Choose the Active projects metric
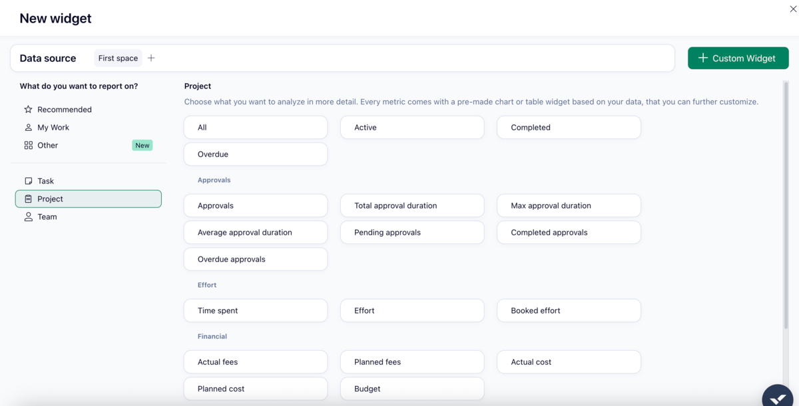799x406 pixels. tap(411, 127)
